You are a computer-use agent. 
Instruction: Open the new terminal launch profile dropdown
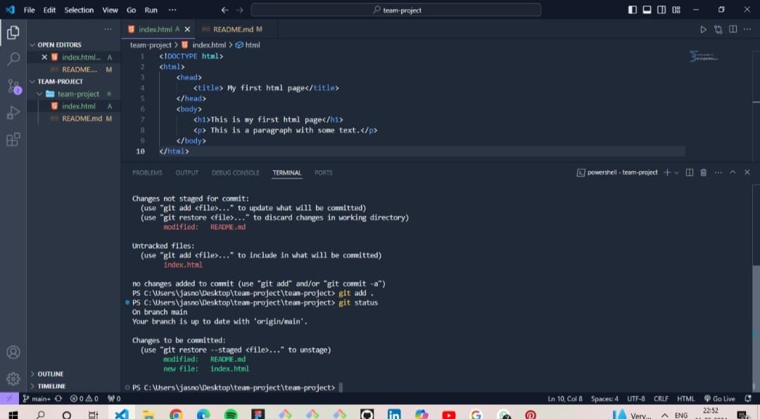pos(677,172)
